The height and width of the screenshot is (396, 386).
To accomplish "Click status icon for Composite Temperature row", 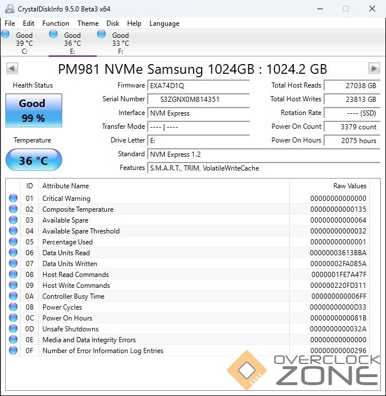I will 13,209.
